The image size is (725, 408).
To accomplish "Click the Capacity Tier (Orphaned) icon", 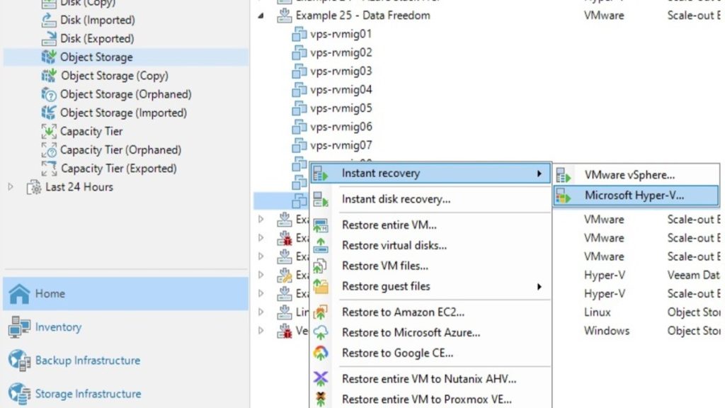I will (x=49, y=150).
